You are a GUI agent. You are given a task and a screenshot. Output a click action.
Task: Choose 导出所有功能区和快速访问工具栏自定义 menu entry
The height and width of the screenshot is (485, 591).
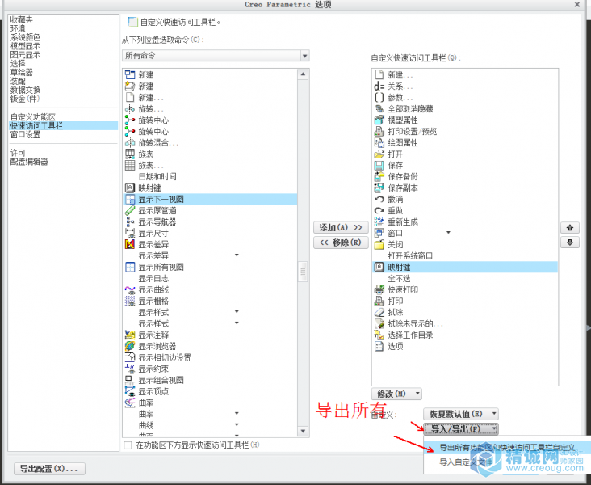point(507,448)
